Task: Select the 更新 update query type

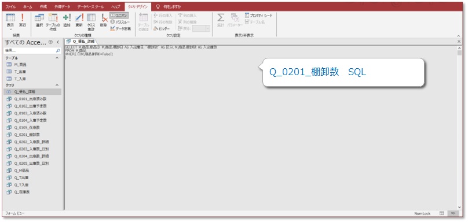Action: pyautogui.click(x=79, y=20)
